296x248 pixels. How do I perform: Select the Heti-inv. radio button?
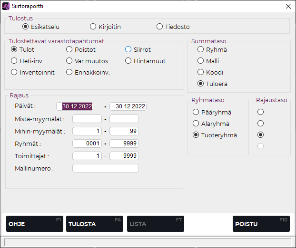(14, 61)
